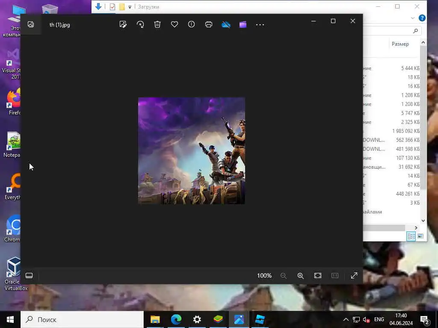Viewport: 438px width, 328px height.
Task: Open the Clipchamp video editor icon
Action: 243,24
